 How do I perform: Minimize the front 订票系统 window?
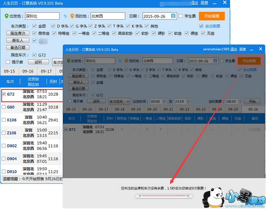(x=253, y=49)
